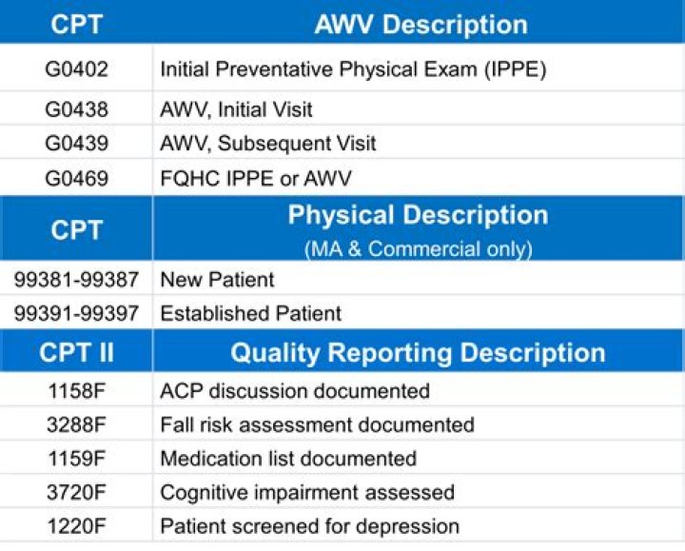Select the AWV, Subsequent Visit description

click(x=268, y=144)
